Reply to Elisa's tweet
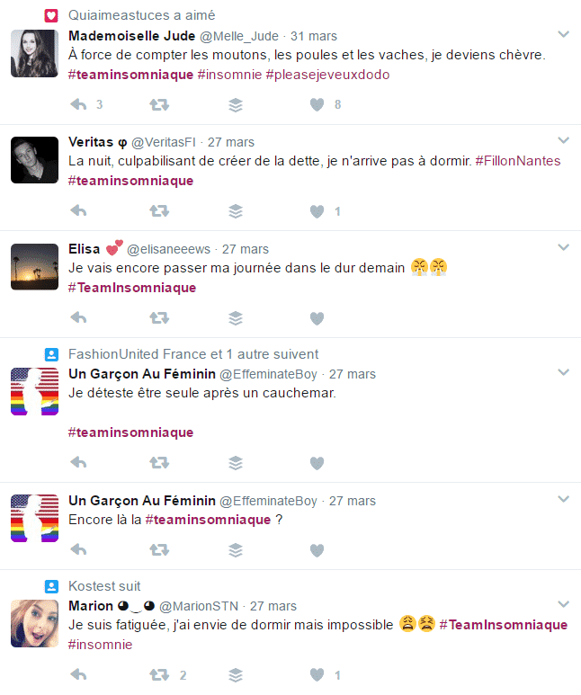This screenshot has height=695, width=581. [x=78, y=317]
